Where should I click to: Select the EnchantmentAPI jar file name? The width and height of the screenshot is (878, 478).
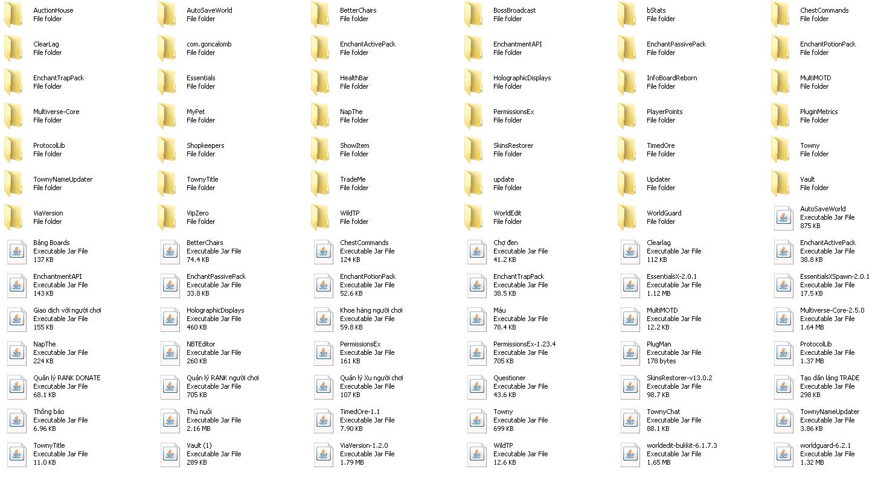[x=57, y=276]
